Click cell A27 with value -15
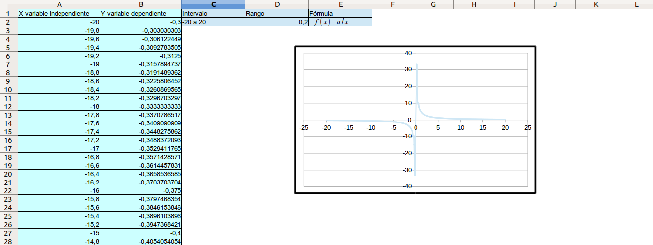The height and width of the screenshot is (245, 653). click(59, 233)
